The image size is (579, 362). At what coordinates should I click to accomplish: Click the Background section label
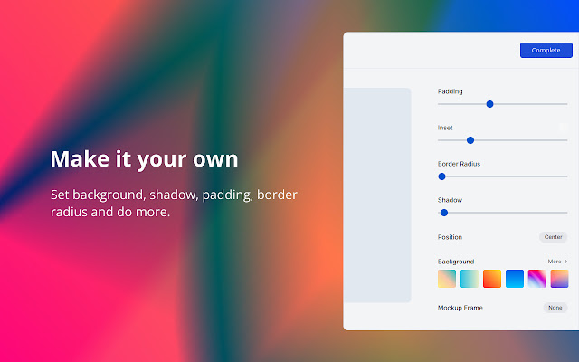point(456,262)
